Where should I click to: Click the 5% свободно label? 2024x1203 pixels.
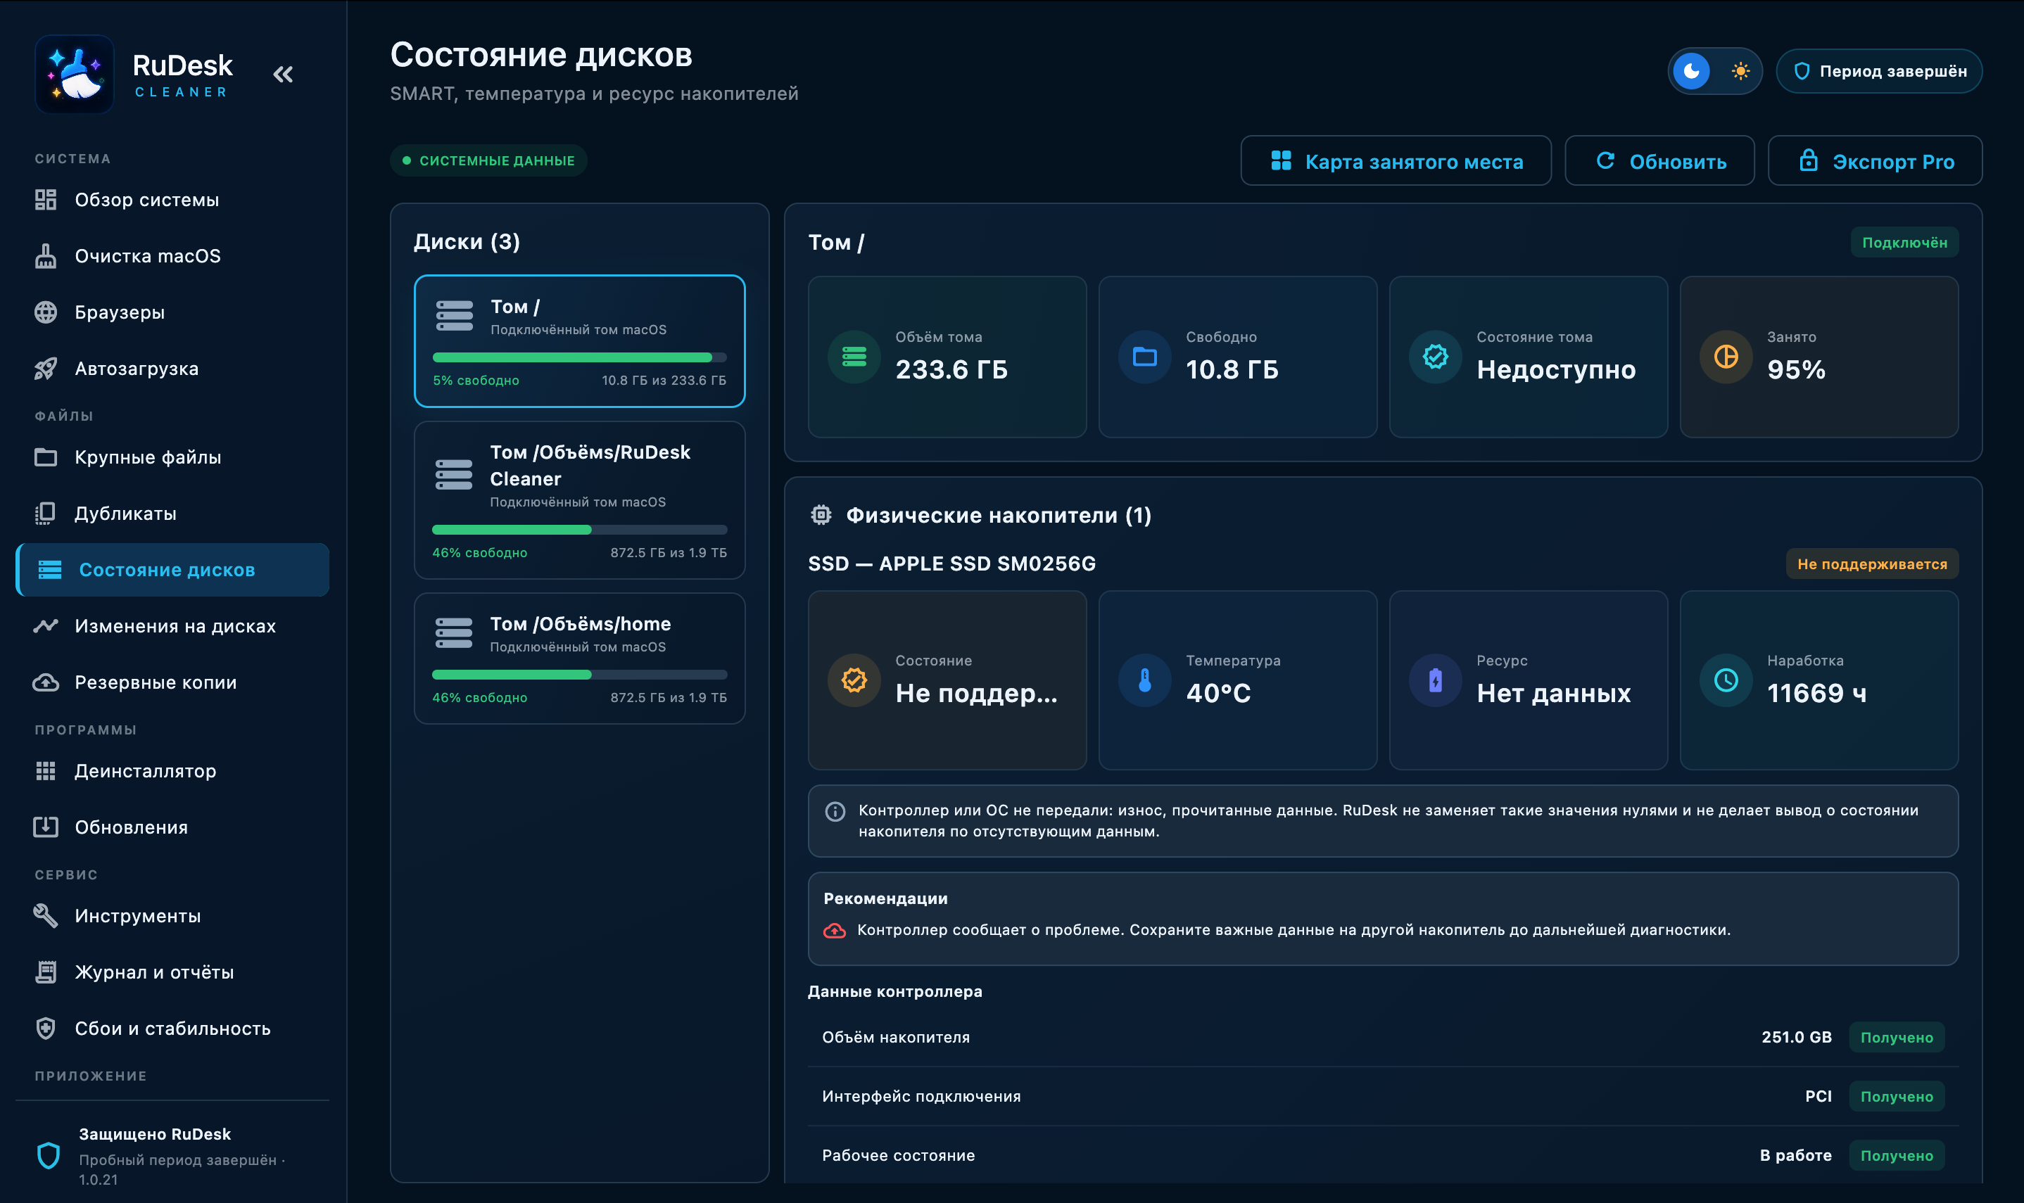(x=475, y=380)
